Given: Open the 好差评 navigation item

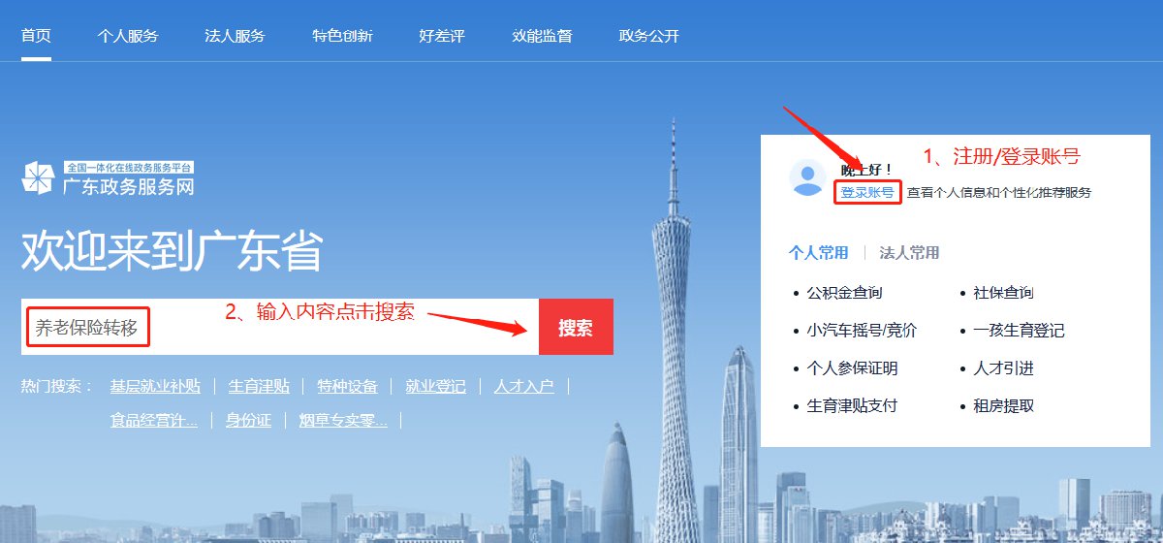Looking at the screenshot, I should [x=442, y=36].
